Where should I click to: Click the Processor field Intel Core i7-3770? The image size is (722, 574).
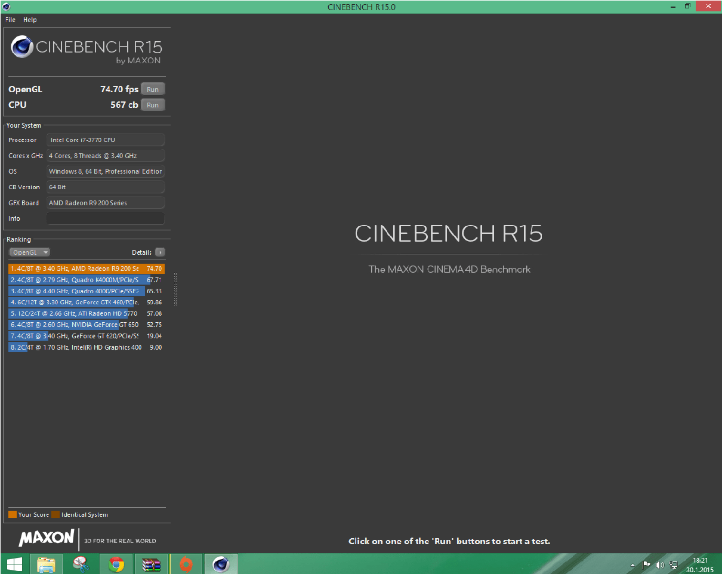click(105, 140)
